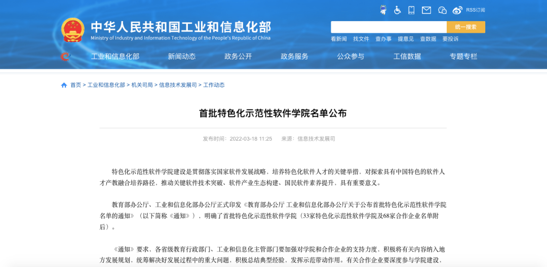Click the wheelchair accessibility icon
This screenshot has height=267, width=547.
pos(398,10)
